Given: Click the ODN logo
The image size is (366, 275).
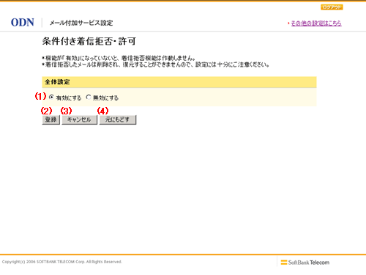Looking at the screenshot, I should (x=23, y=23).
